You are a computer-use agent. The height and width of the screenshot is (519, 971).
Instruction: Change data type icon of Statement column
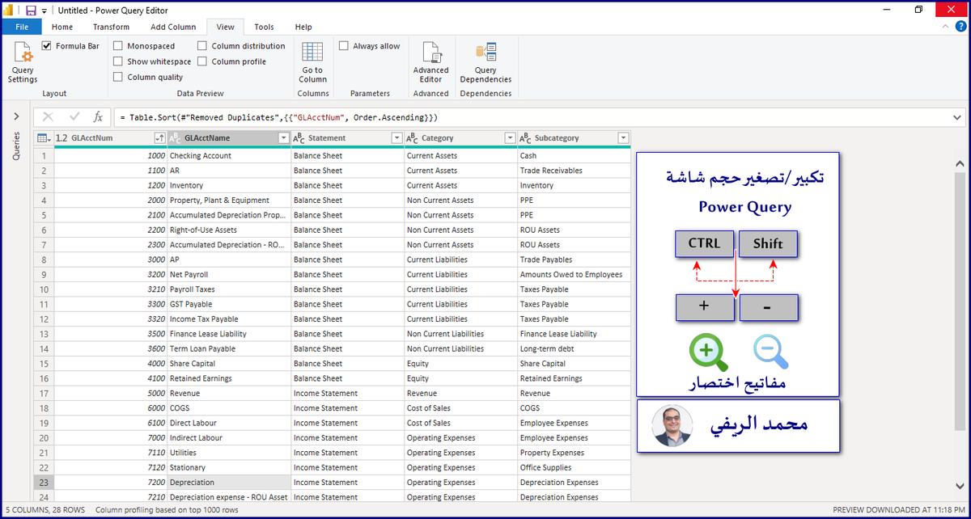coord(299,138)
